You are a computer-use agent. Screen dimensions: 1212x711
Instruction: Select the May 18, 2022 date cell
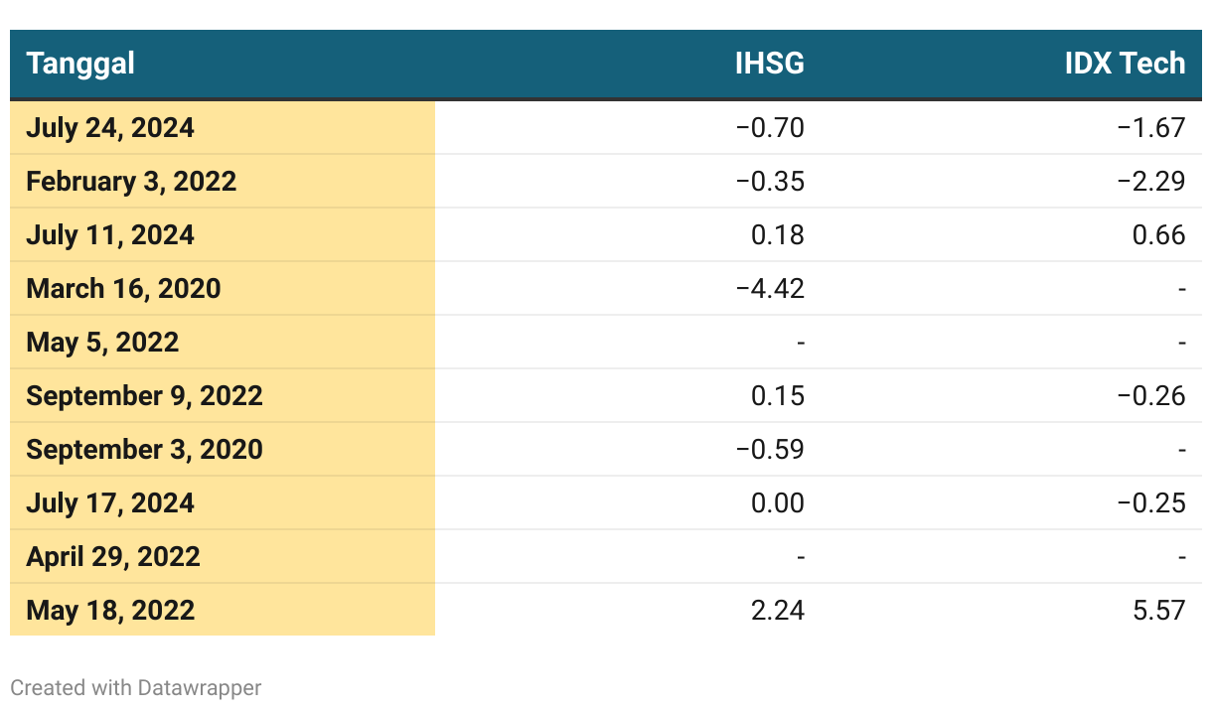pyautogui.click(x=110, y=611)
